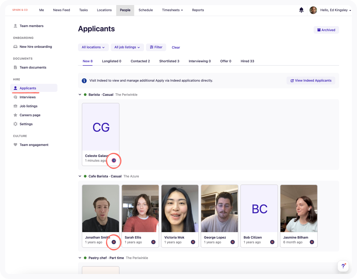
Task: Click the source badge on Sarah Ellis card
Action: coord(153,242)
